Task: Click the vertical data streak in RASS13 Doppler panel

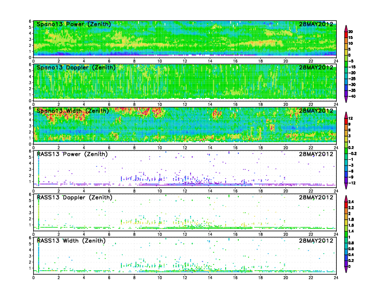Action: point(39,212)
